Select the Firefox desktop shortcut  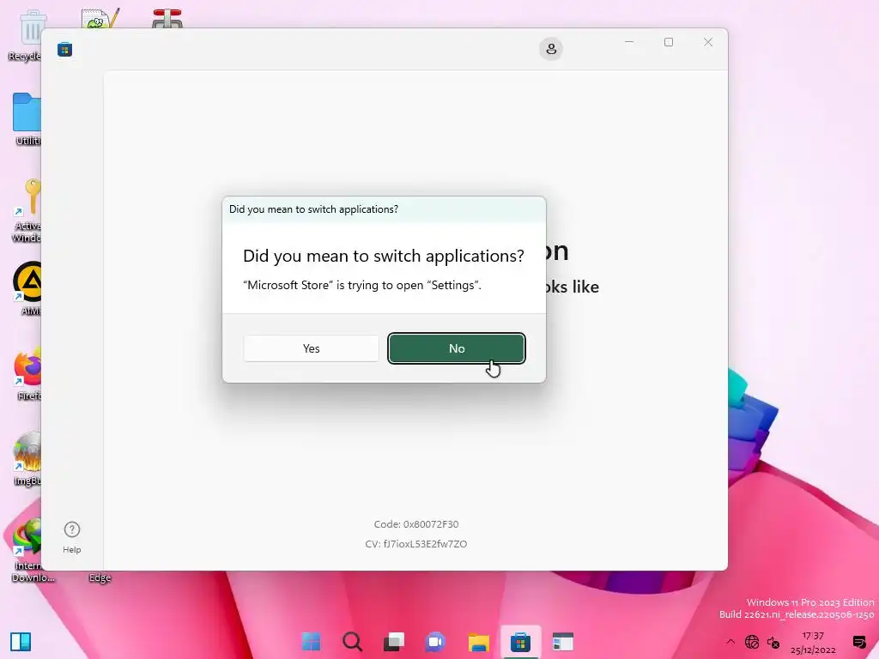[x=28, y=374]
